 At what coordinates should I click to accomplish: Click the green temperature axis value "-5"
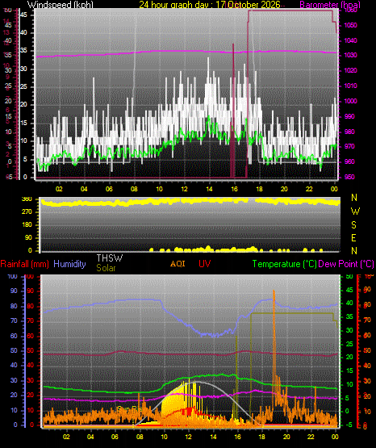pos(349,425)
